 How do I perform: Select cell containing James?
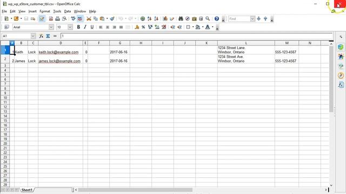point(21,59)
